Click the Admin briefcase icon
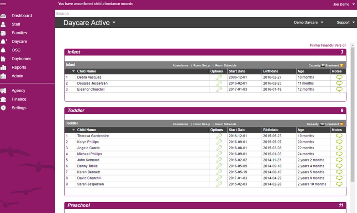Viewport: 357px width, 213px height. click(3, 76)
